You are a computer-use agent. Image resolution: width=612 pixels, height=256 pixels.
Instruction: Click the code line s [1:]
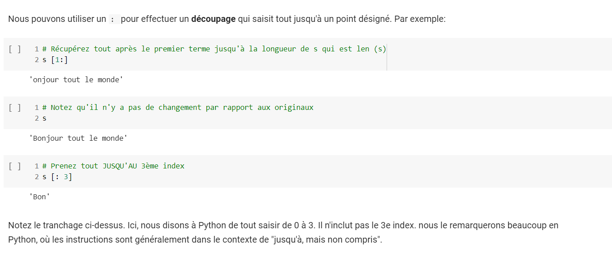coord(55,60)
